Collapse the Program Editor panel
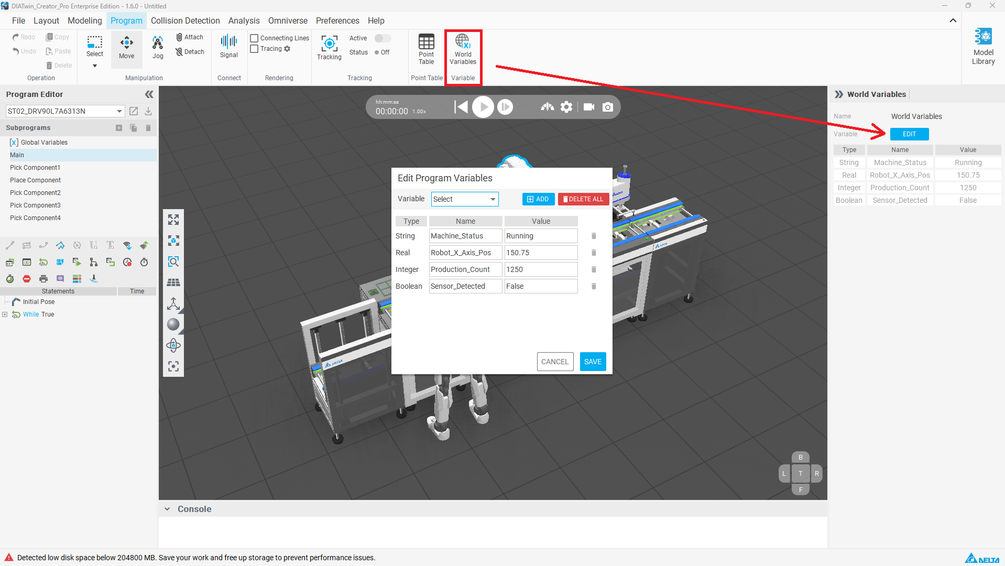Image resolution: width=1005 pixels, height=566 pixels. (x=149, y=94)
